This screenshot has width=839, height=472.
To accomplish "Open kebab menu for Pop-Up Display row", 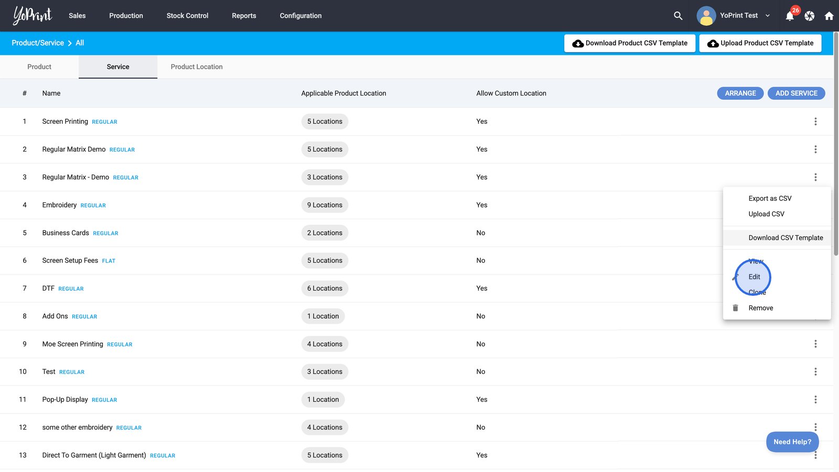I will tap(815, 400).
